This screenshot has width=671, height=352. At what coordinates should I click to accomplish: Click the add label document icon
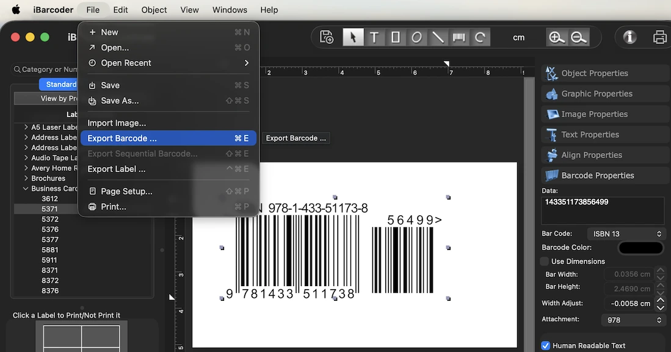(327, 37)
